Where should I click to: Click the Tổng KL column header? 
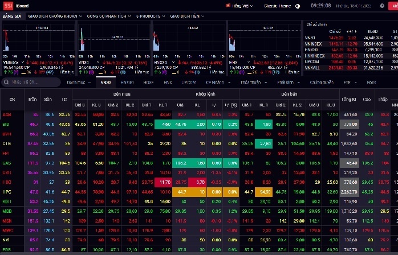coord(348,99)
